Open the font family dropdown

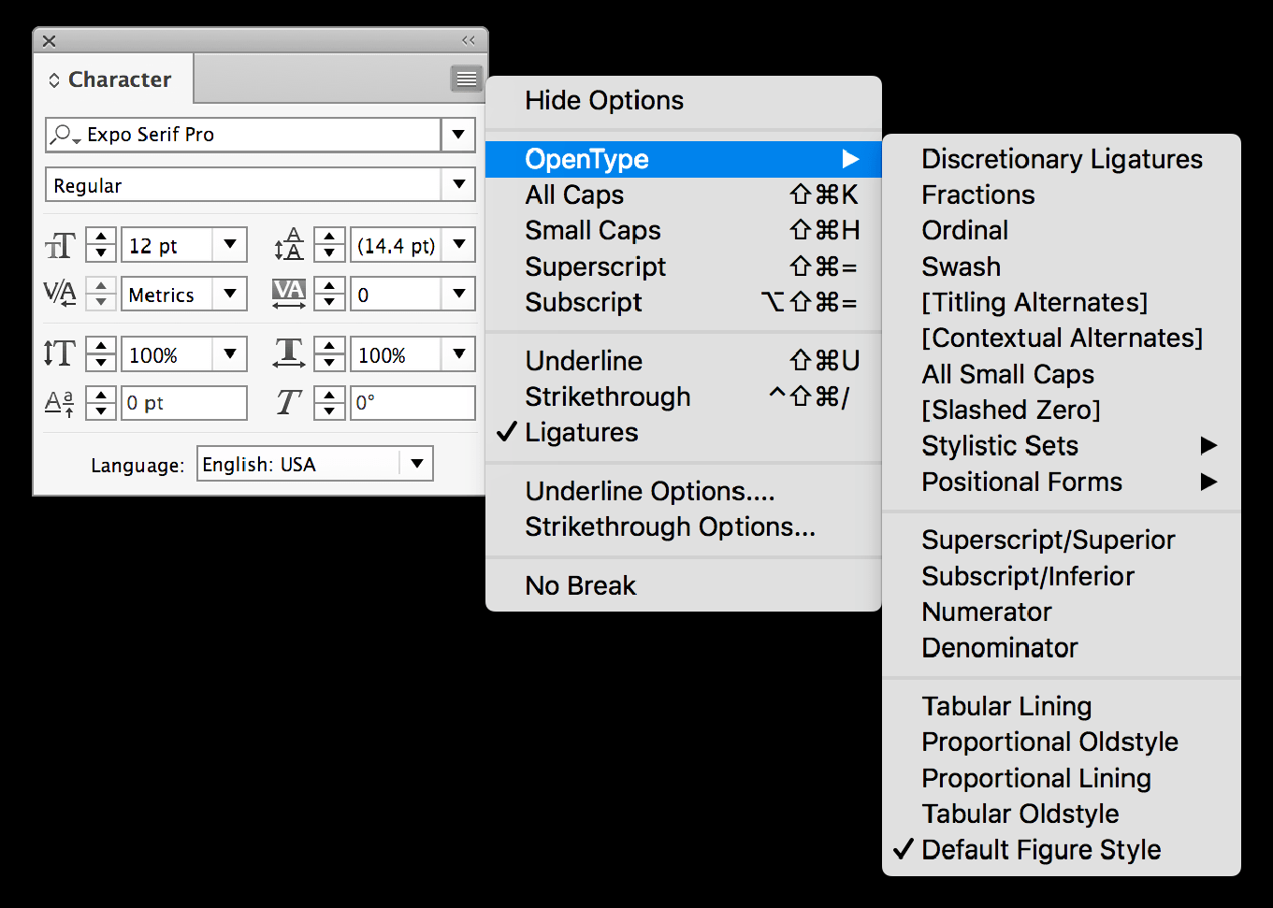tap(458, 135)
